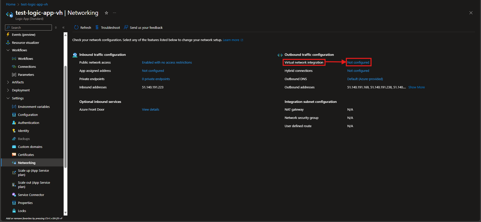Viewport: 481px width, 222px height.
Task: Focus the sidebar Search field
Action: [28, 28]
